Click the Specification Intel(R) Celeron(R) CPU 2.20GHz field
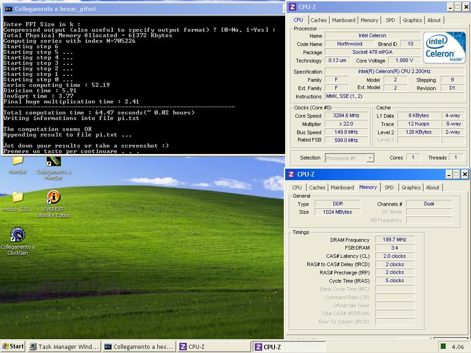Image resolution: width=471 pixels, height=353 pixels. (395, 71)
